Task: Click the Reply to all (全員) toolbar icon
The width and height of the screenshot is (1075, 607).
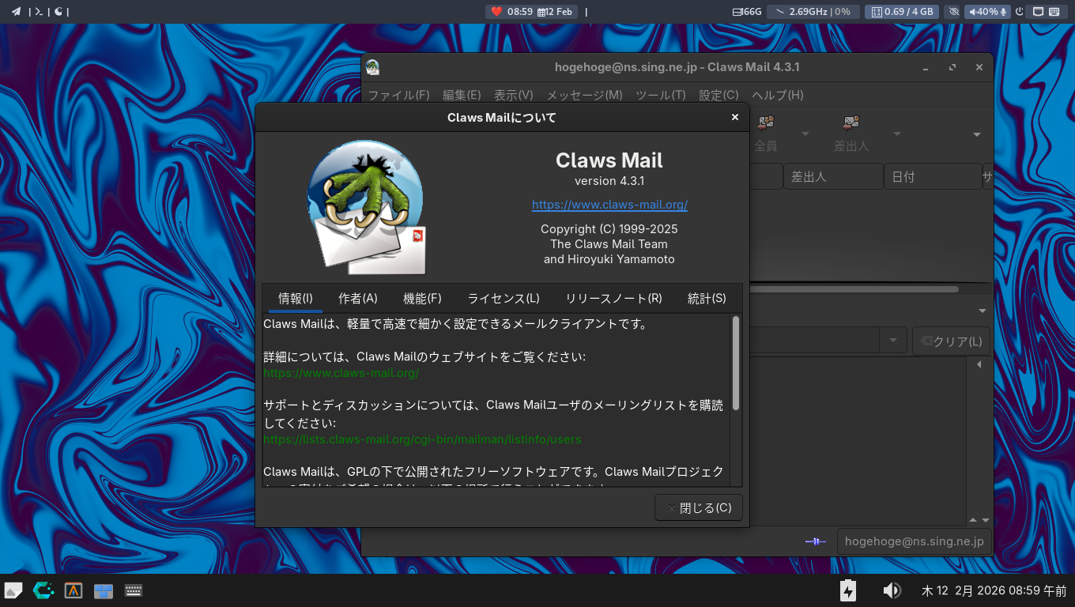Action: (765, 123)
